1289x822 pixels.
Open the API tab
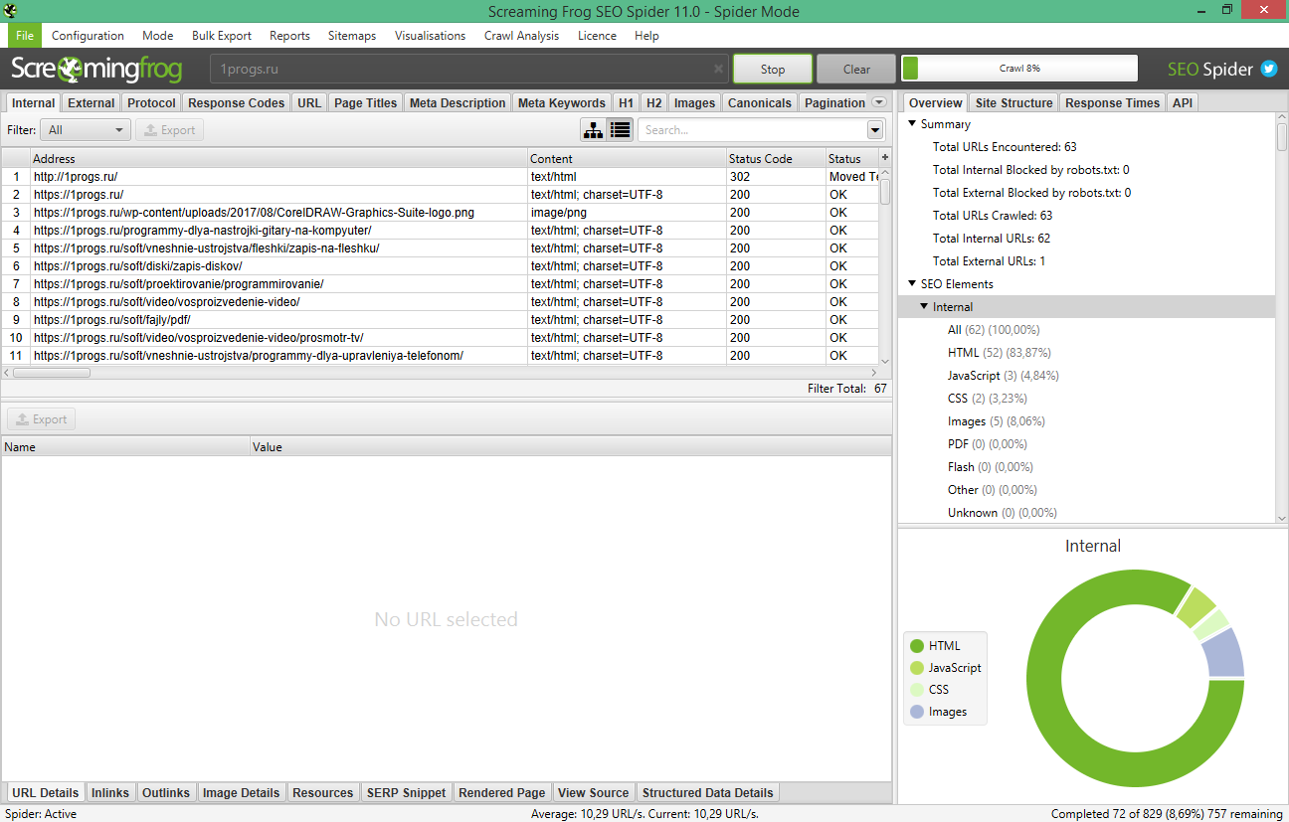[x=1183, y=102]
